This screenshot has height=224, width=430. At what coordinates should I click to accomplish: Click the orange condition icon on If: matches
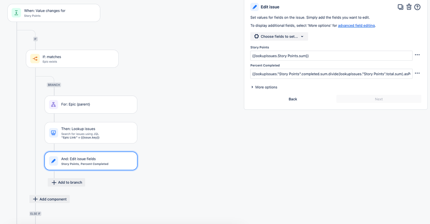(35, 59)
